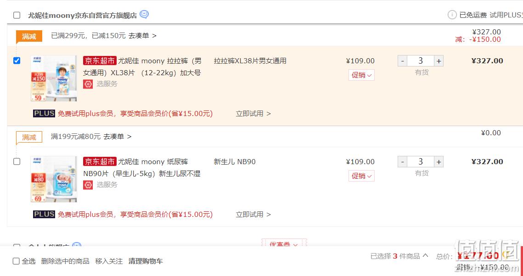The image size is (523, 276).
Task: Click the PLUS badge under the 拉拉裤 item
Action: (44, 114)
